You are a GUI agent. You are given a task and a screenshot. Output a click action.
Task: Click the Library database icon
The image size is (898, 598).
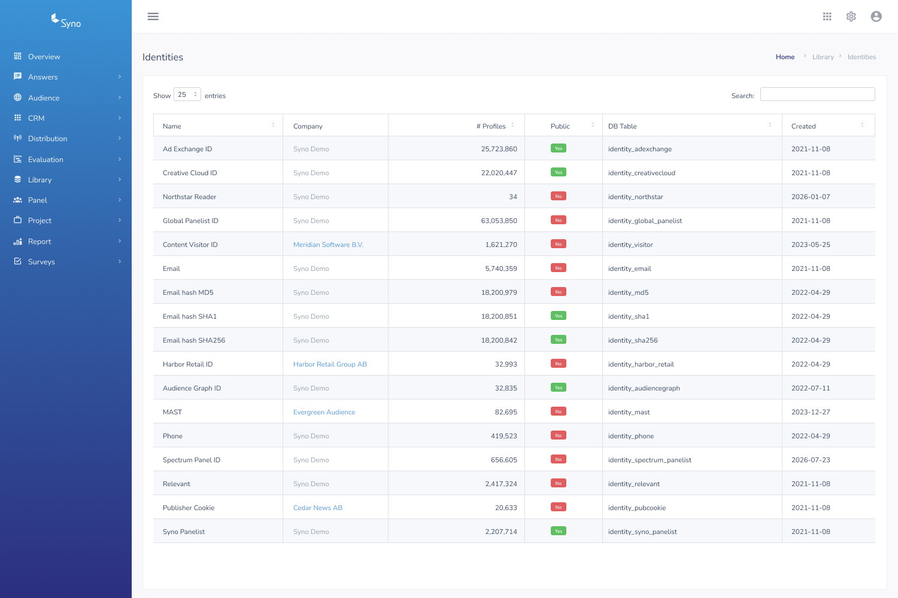click(x=18, y=179)
